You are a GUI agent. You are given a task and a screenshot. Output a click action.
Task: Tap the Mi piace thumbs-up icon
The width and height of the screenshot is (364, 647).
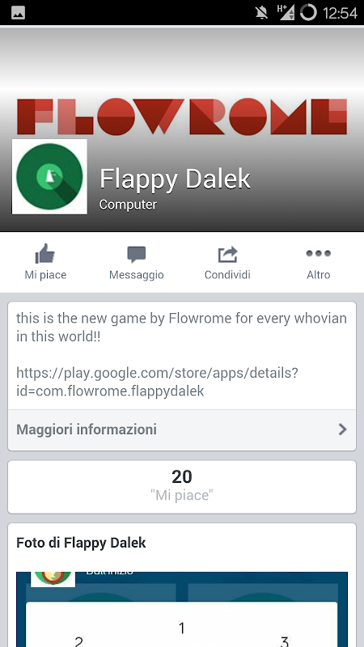45,253
